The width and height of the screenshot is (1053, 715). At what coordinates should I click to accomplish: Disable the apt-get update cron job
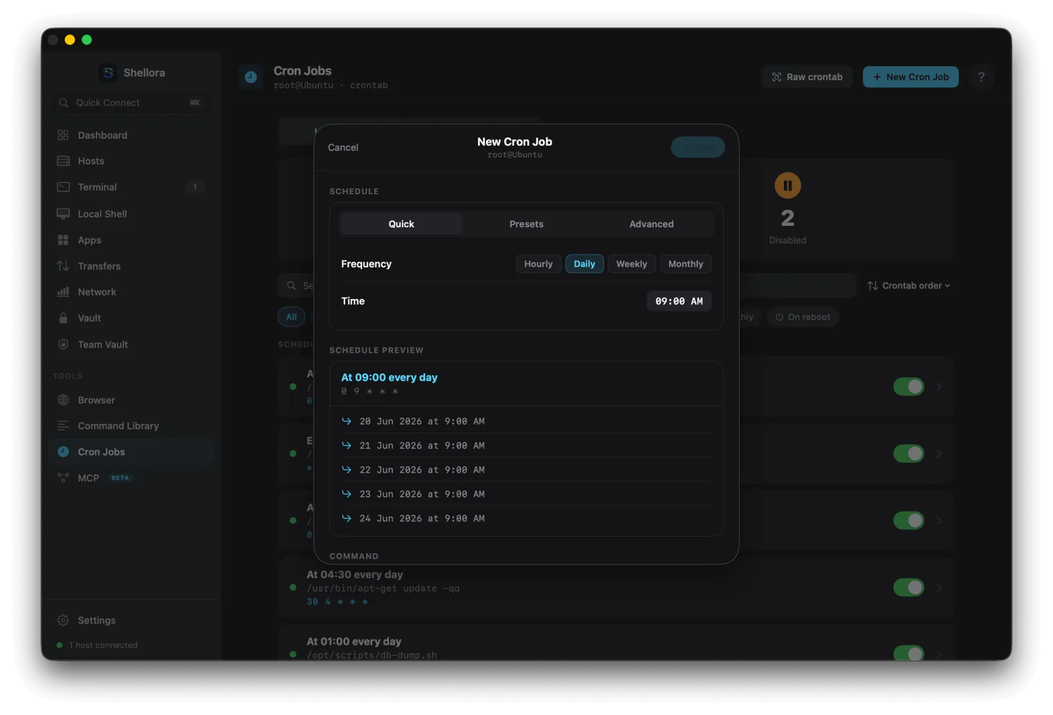pyautogui.click(x=909, y=587)
